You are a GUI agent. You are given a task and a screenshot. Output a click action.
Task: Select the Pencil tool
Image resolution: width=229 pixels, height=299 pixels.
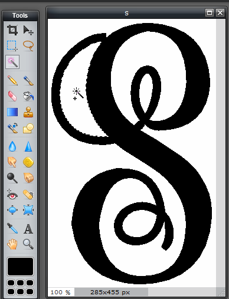[12, 80]
